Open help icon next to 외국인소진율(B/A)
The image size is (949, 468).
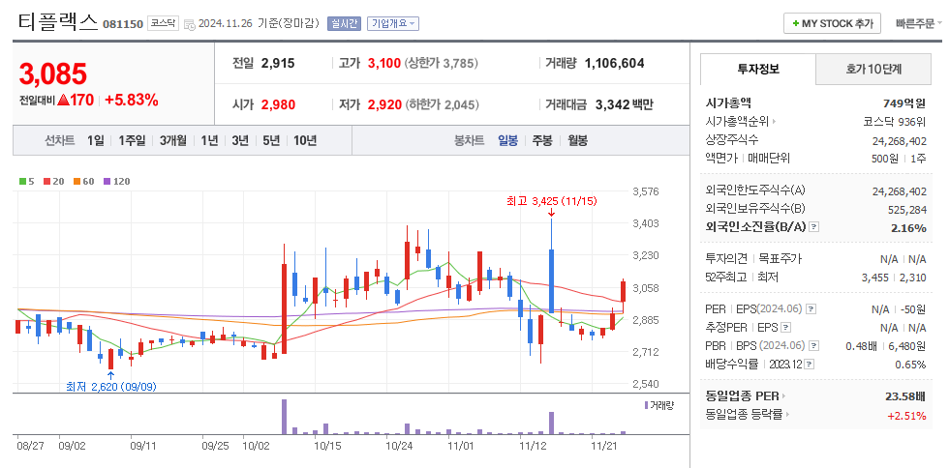click(814, 227)
